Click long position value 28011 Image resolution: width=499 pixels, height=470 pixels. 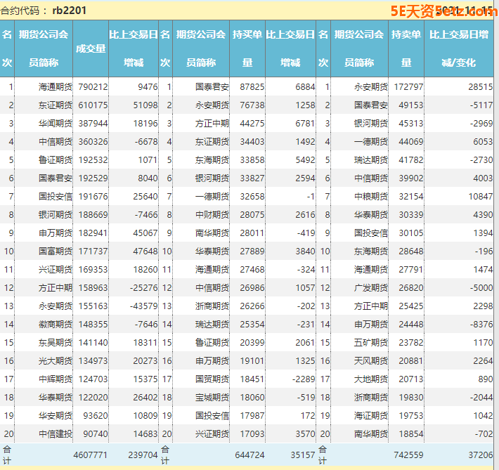[x=252, y=233]
